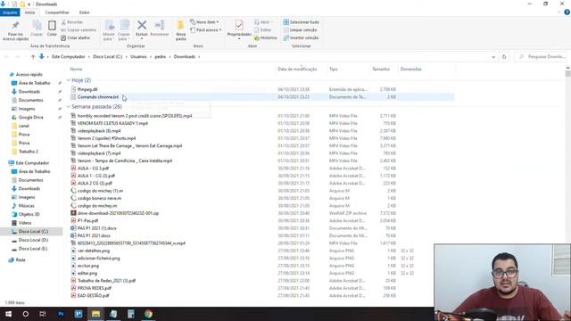Create a Nova pasta
Viewport: 571px width, 321px height.
point(180,29)
